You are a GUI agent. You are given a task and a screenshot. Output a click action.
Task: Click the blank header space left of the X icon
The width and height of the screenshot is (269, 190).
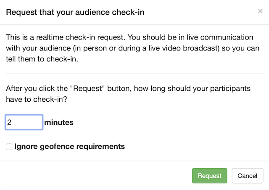coord(201,12)
